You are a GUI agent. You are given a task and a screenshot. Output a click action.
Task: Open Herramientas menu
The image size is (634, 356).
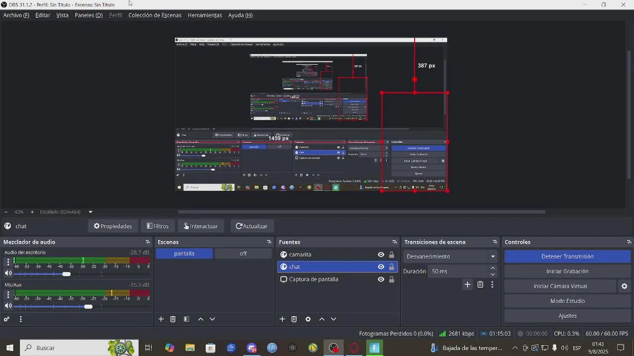point(205,15)
